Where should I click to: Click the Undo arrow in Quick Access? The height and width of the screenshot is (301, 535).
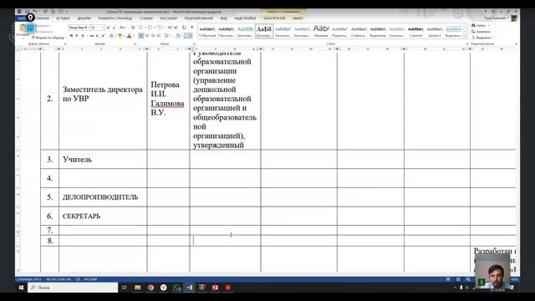point(35,12)
